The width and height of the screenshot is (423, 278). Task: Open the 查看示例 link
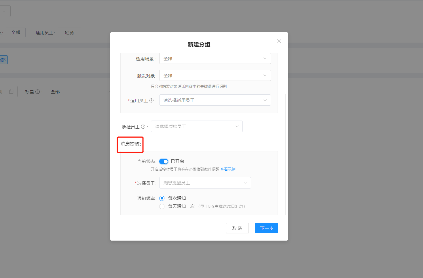(228, 169)
